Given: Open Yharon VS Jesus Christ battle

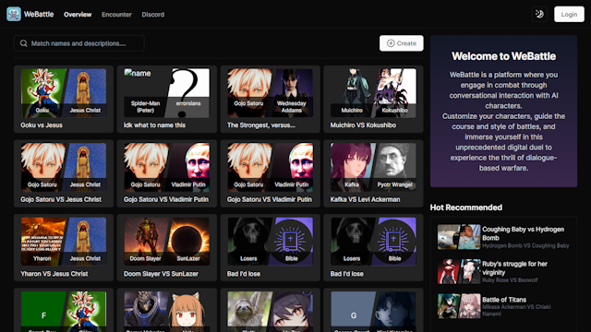Looking at the screenshot, I should [x=64, y=248].
